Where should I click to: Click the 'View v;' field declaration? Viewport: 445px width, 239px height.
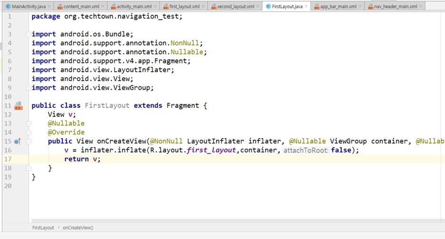coord(62,115)
